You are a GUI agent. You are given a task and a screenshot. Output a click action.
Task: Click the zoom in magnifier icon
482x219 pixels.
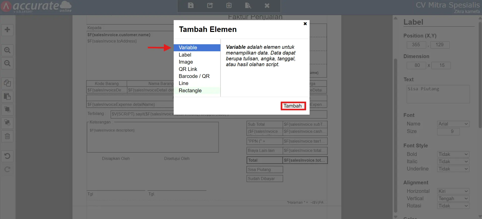tap(7, 50)
